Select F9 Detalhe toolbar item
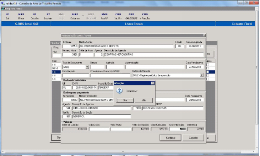The image size is (260, 156). pos(35,16)
